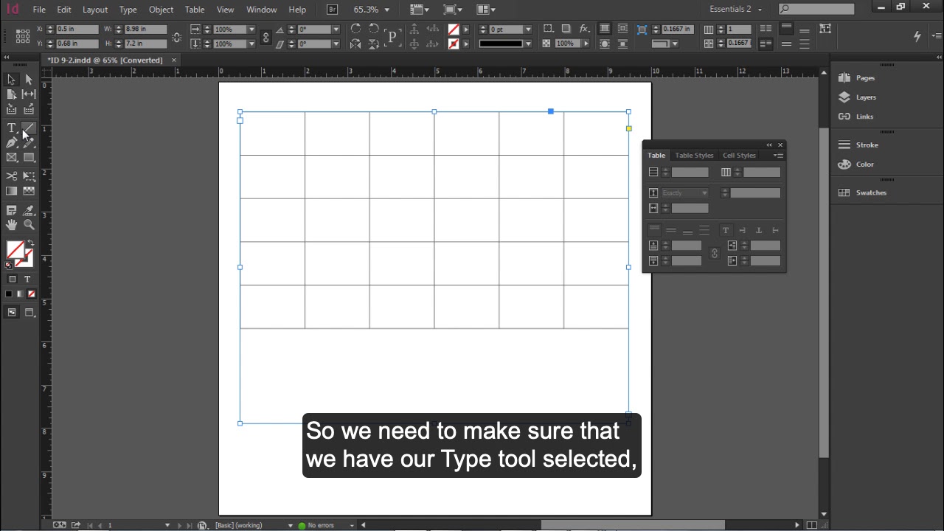Select the Rectangle Frame tool

point(12,157)
